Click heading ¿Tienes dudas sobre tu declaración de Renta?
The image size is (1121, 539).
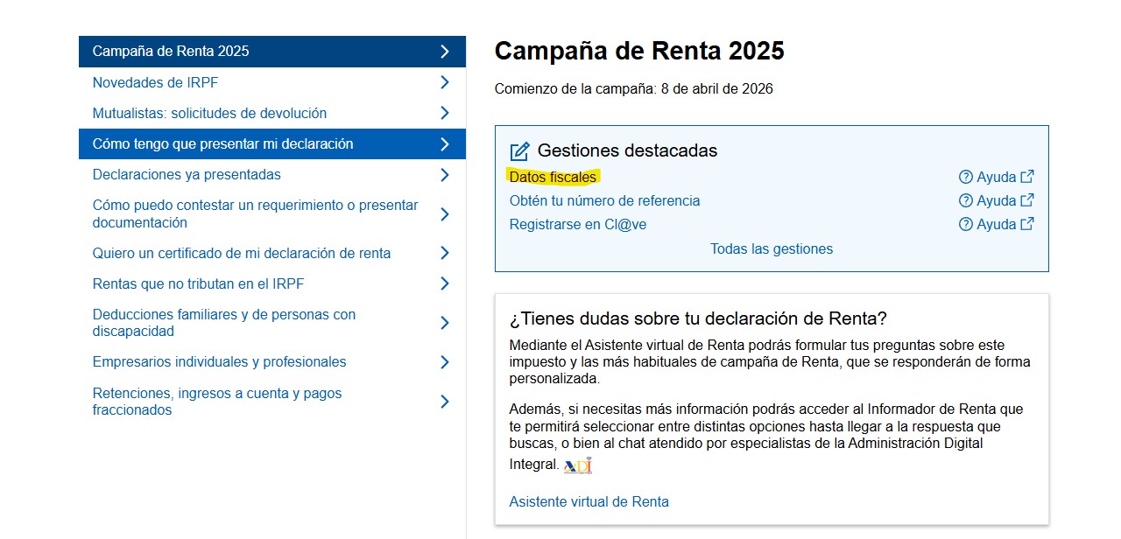click(698, 318)
